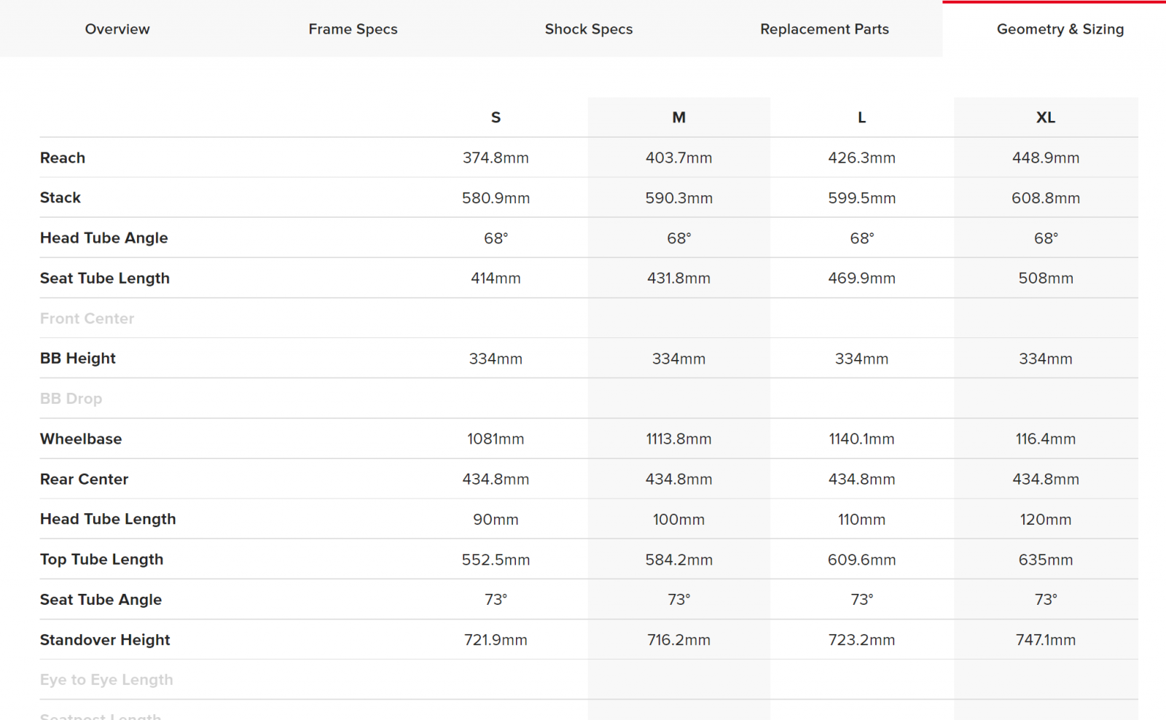Click the XL size column header
Screen dimensions: 1166x720
click(x=1046, y=117)
